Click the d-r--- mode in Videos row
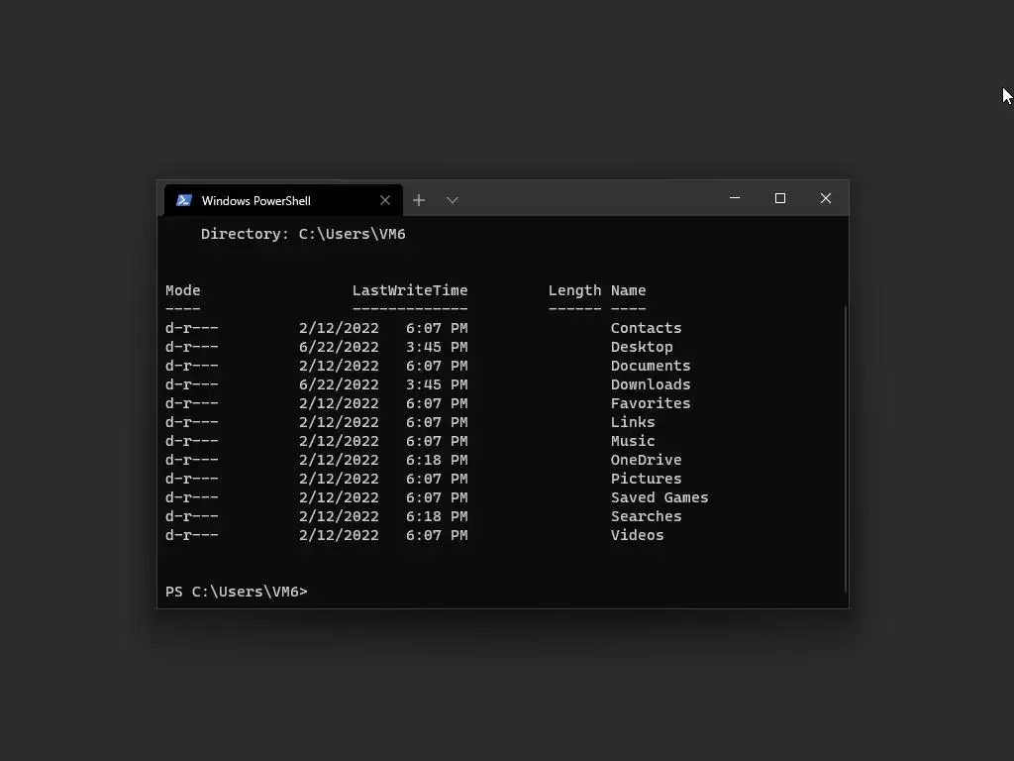This screenshot has height=761, width=1014. [x=192, y=534]
